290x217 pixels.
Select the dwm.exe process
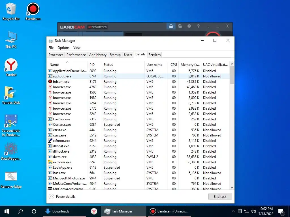click(138, 157)
